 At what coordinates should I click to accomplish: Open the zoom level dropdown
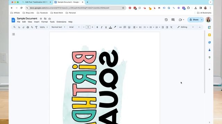44,27
